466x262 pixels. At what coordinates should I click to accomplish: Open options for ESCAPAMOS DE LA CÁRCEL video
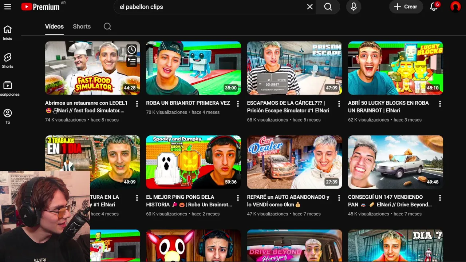coord(339,104)
